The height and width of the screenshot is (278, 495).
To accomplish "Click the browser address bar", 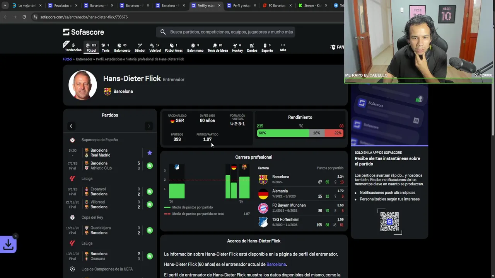I will click(186, 17).
